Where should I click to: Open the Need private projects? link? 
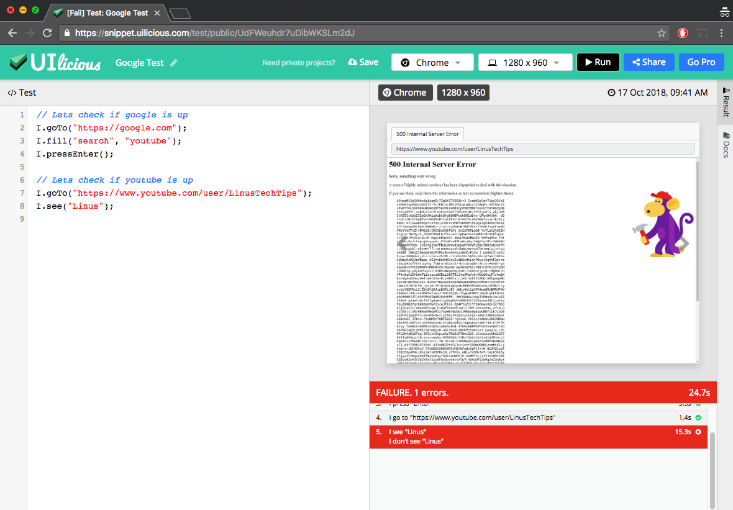click(298, 62)
